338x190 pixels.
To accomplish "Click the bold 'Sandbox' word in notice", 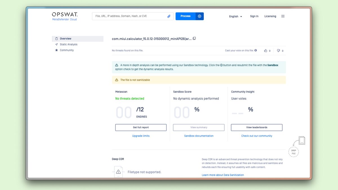I will pos(273,65).
